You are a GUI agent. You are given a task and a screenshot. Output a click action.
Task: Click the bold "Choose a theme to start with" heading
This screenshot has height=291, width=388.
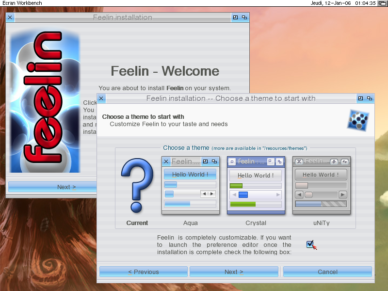(x=143, y=116)
